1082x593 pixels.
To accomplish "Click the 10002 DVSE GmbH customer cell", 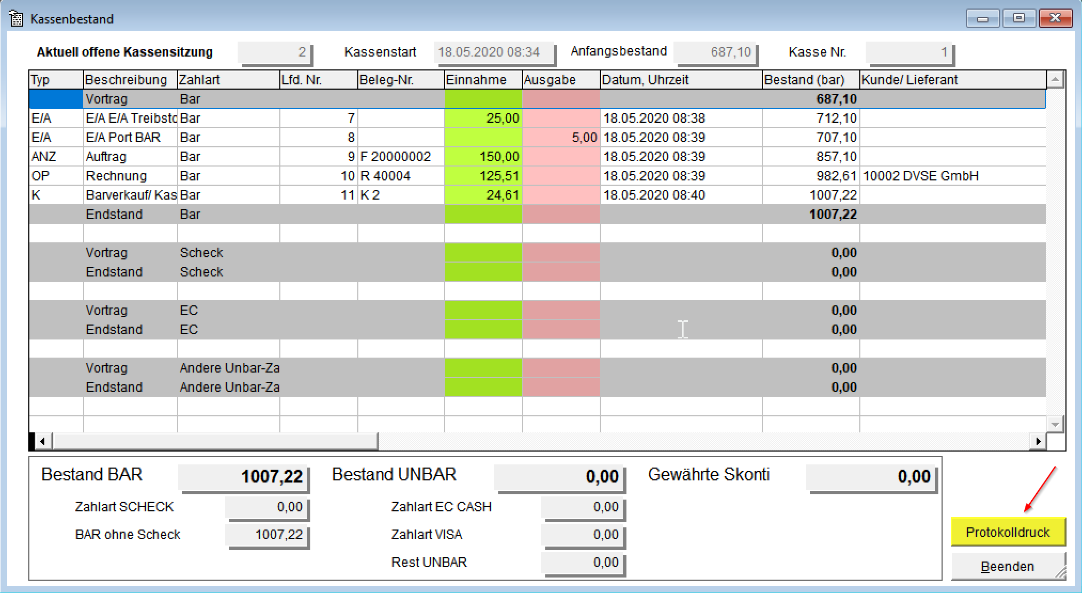I will [953, 176].
